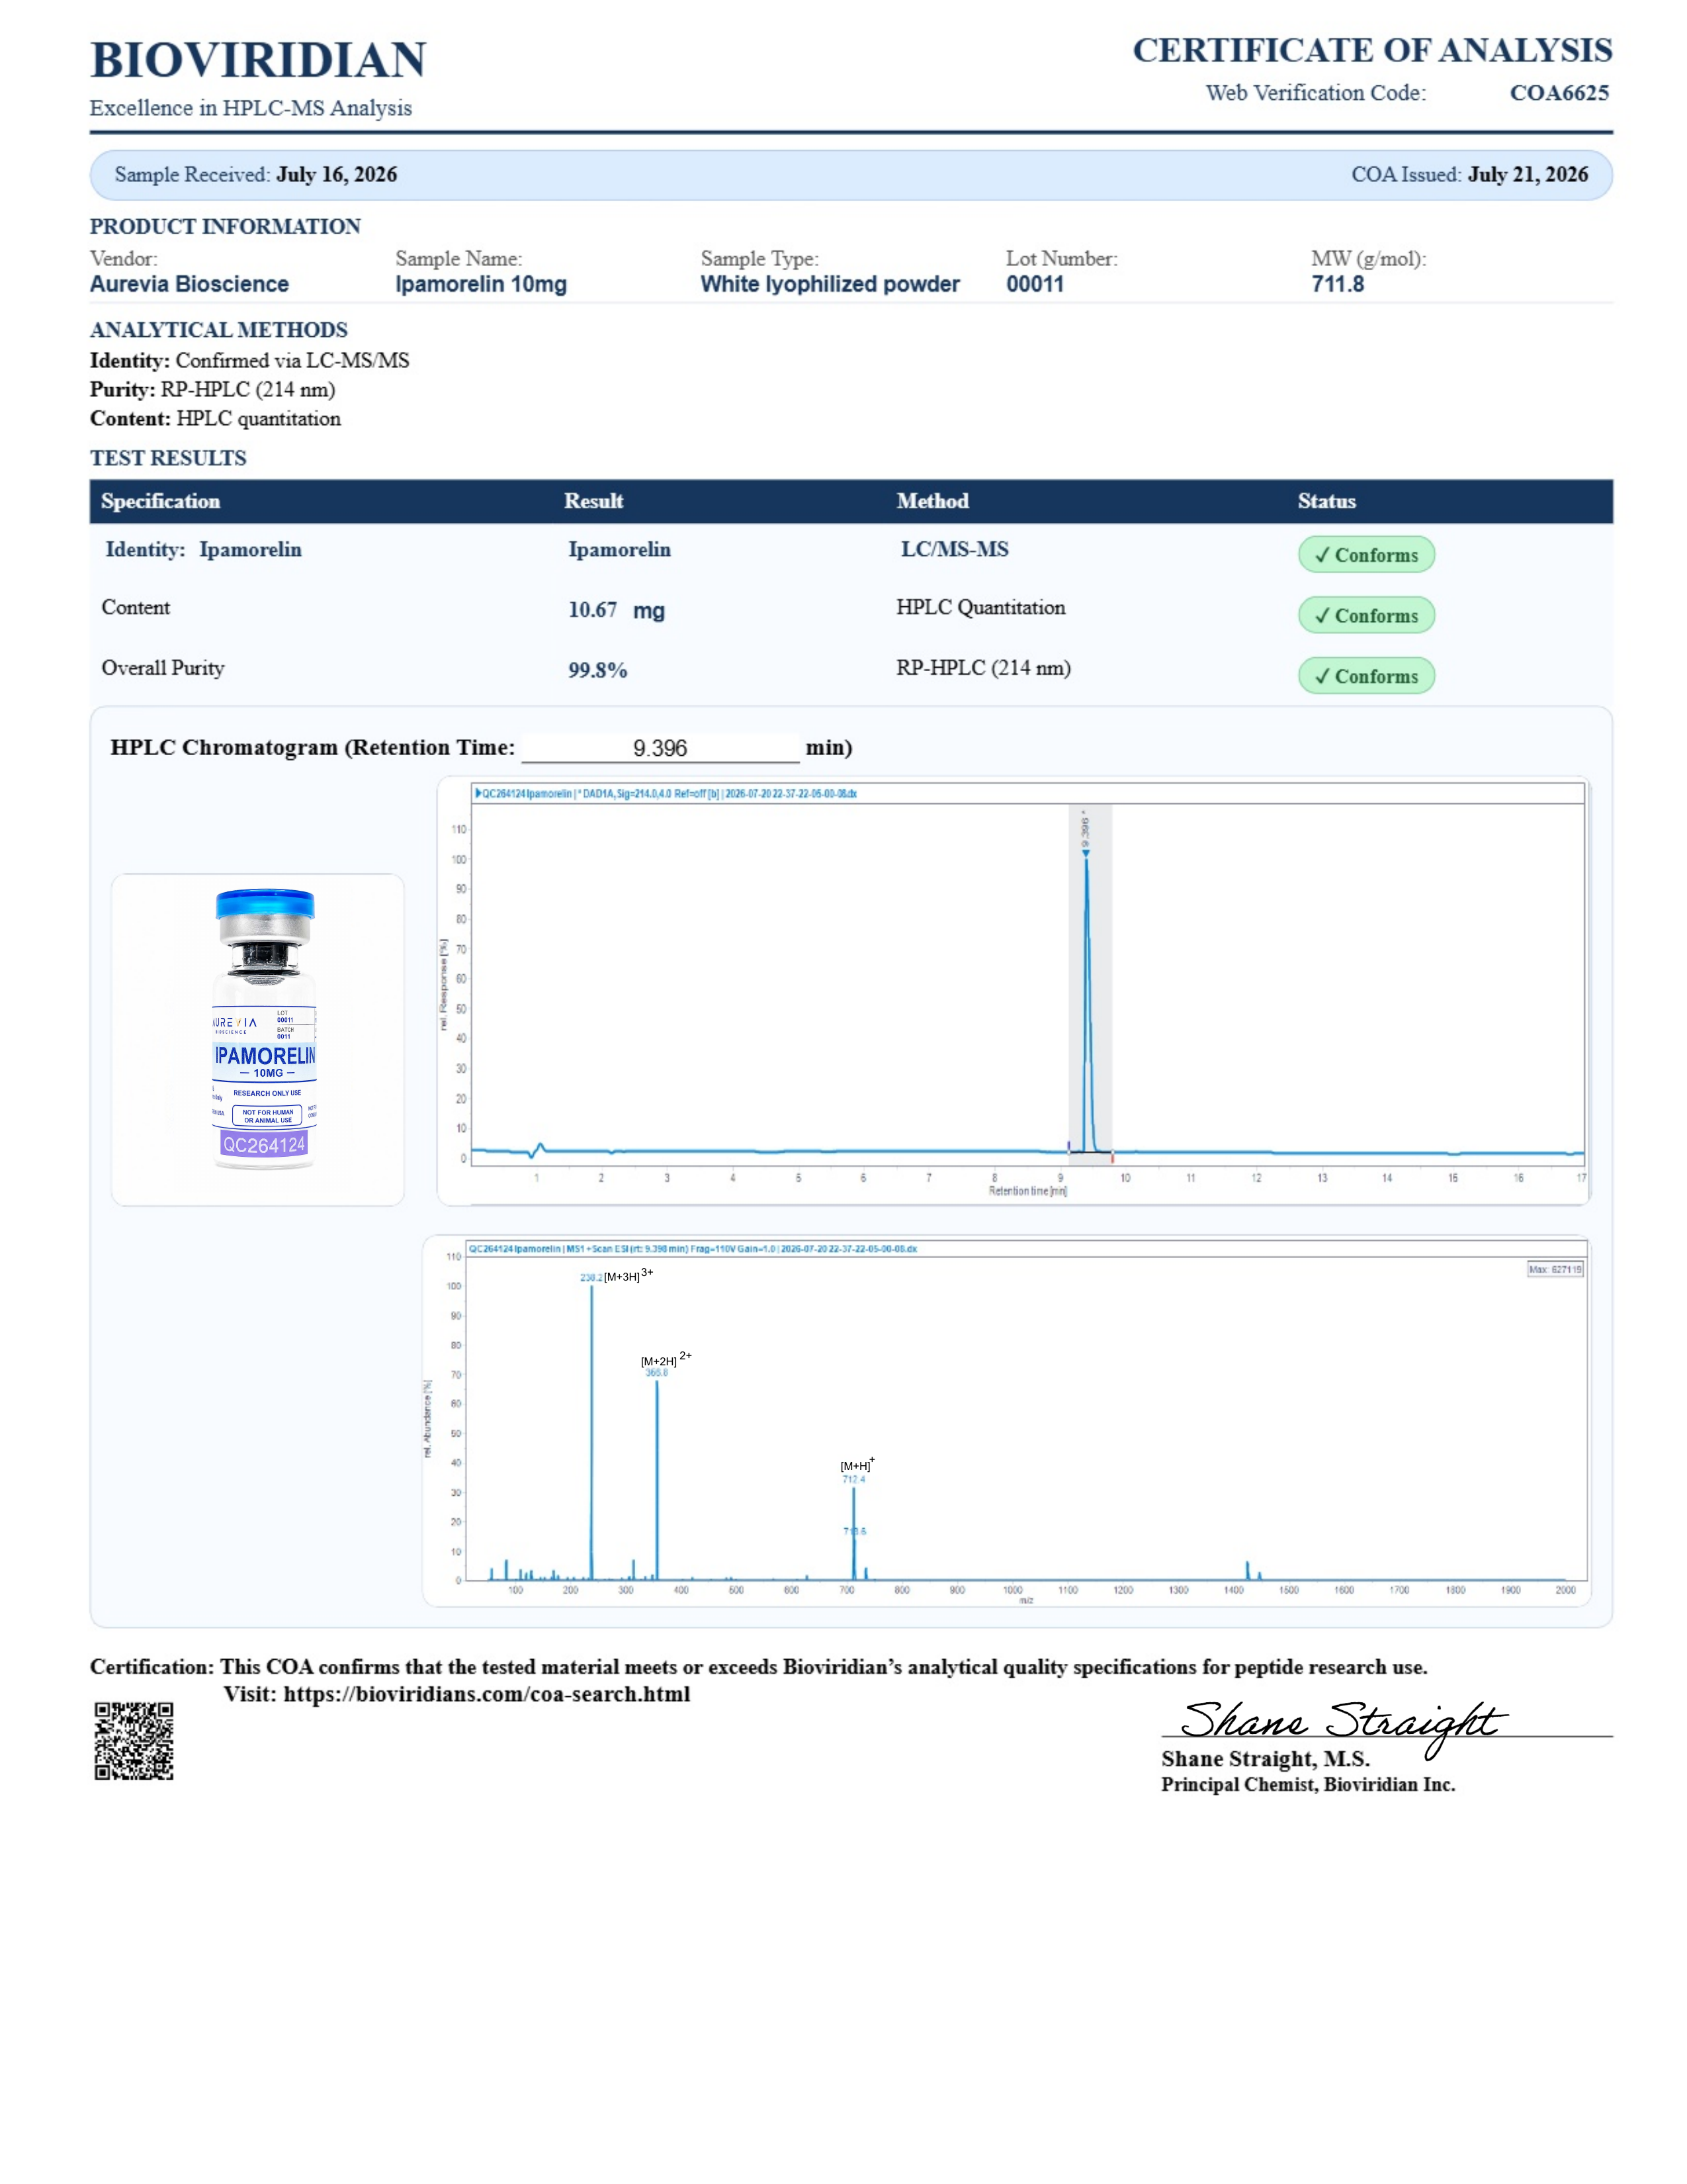Click the CERTIFICATE OF ANALYSIS title
Viewport: 1687px width, 2184px height.
click(1372, 50)
